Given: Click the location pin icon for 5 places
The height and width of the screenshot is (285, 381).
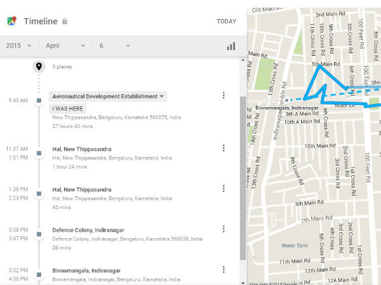Looking at the screenshot, I should coord(39,66).
